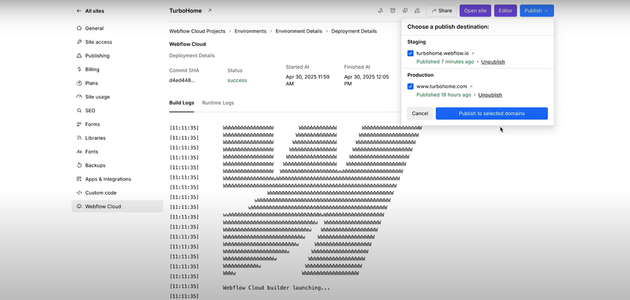Uncheck the www.turbohome.com production checkbox
This screenshot has width=630, height=300.
410,86
